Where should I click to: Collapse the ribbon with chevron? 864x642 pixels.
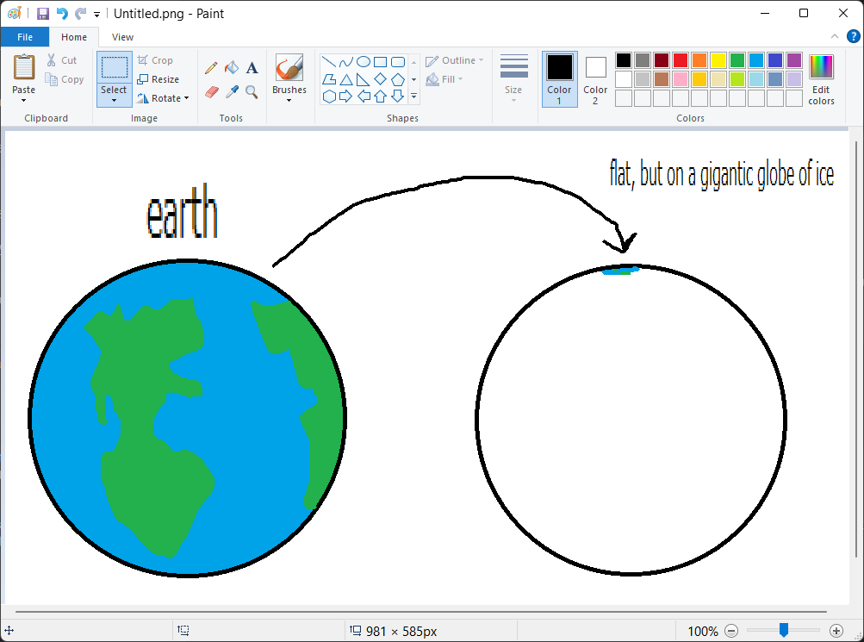[x=834, y=36]
